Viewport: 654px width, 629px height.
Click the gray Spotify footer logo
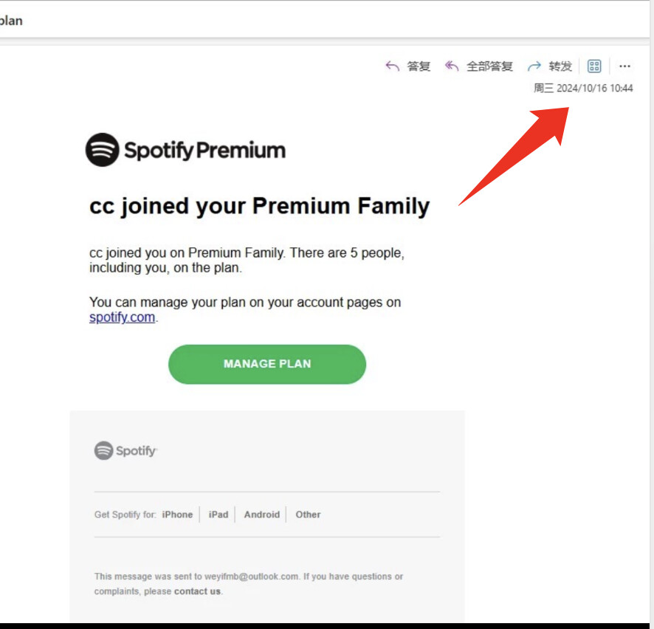[125, 450]
